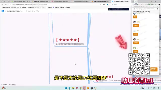Click the comment bubble icon
The height and width of the screenshot is (90, 161).
[x=37, y=11]
